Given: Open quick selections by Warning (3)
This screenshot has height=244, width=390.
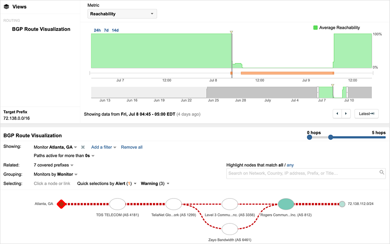Looking at the screenshot, I should [x=155, y=183].
